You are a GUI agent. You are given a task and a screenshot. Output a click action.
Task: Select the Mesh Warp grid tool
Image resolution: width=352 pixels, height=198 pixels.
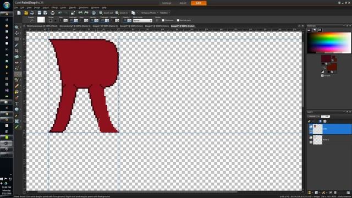[16, 121]
